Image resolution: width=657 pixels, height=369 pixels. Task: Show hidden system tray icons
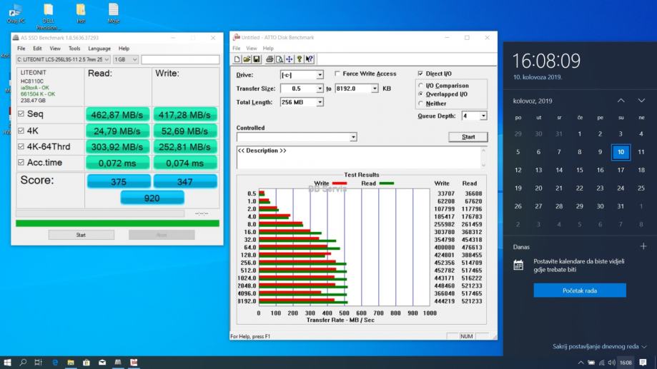pyautogui.click(x=581, y=363)
